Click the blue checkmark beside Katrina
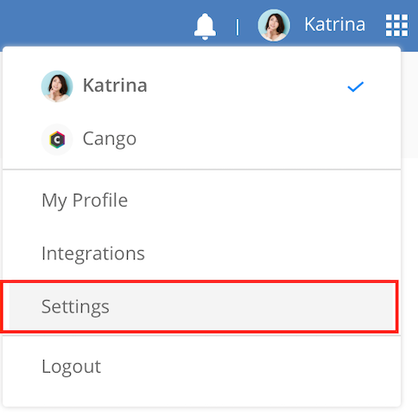This screenshot has height=416, width=418. click(x=356, y=86)
